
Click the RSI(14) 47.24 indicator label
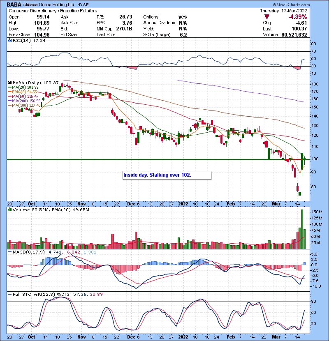click(29, 40)
